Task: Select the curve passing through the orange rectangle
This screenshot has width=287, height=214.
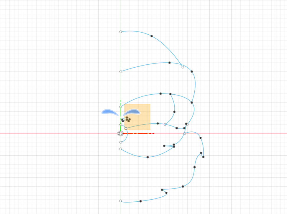Action: pyautogui.click(x=139, y=126)
